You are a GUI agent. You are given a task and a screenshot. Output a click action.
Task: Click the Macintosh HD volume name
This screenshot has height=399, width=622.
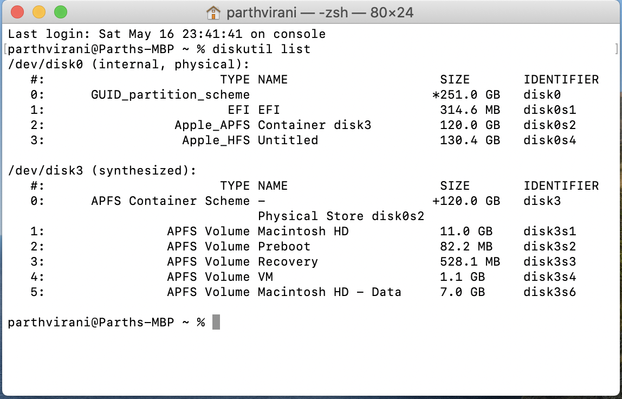point(302,231)
